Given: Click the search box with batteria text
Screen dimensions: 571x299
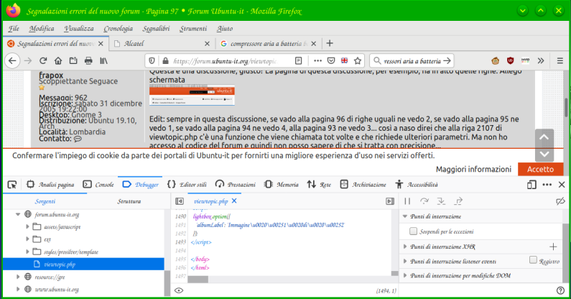Looking at the screenshot, I should [x=412, y=61].
